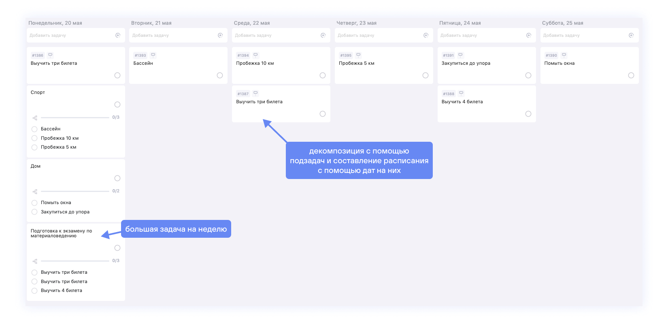Open the #1388 task ID badge
The image size is (668, 324).
tap(449, 94)
